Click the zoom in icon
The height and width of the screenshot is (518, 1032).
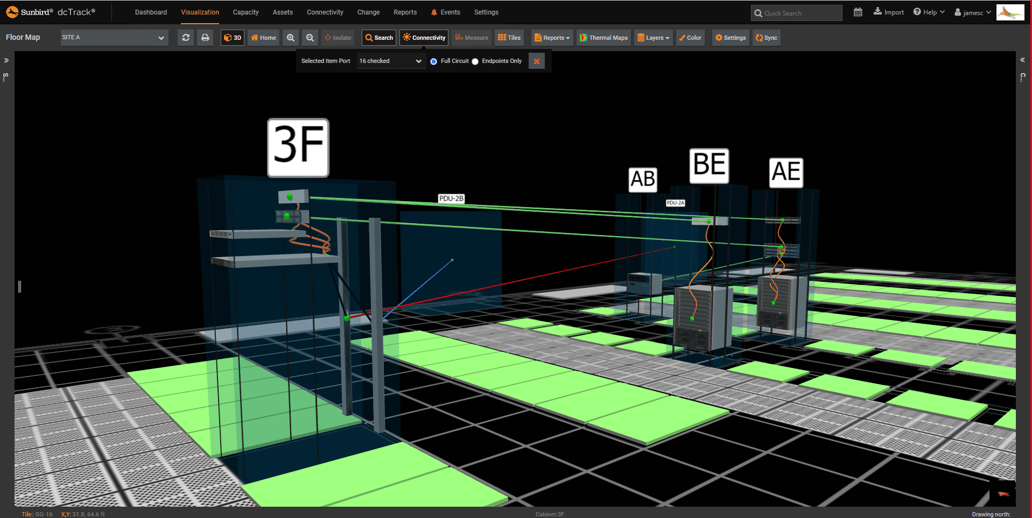(291, 38)
